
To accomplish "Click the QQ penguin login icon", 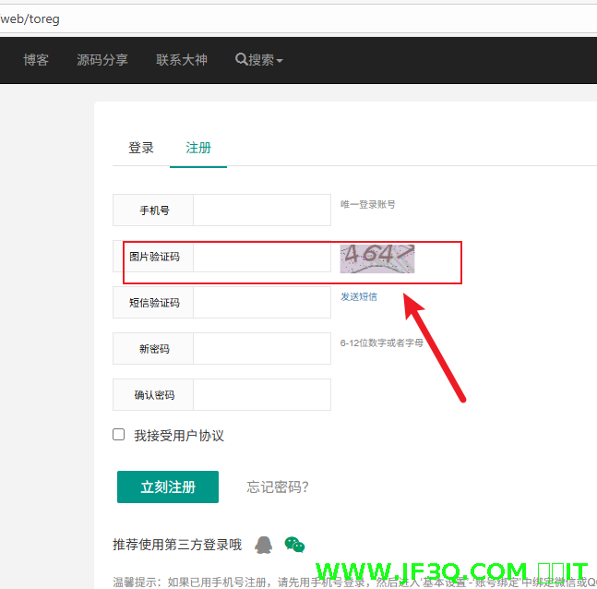I will point(264,545).
